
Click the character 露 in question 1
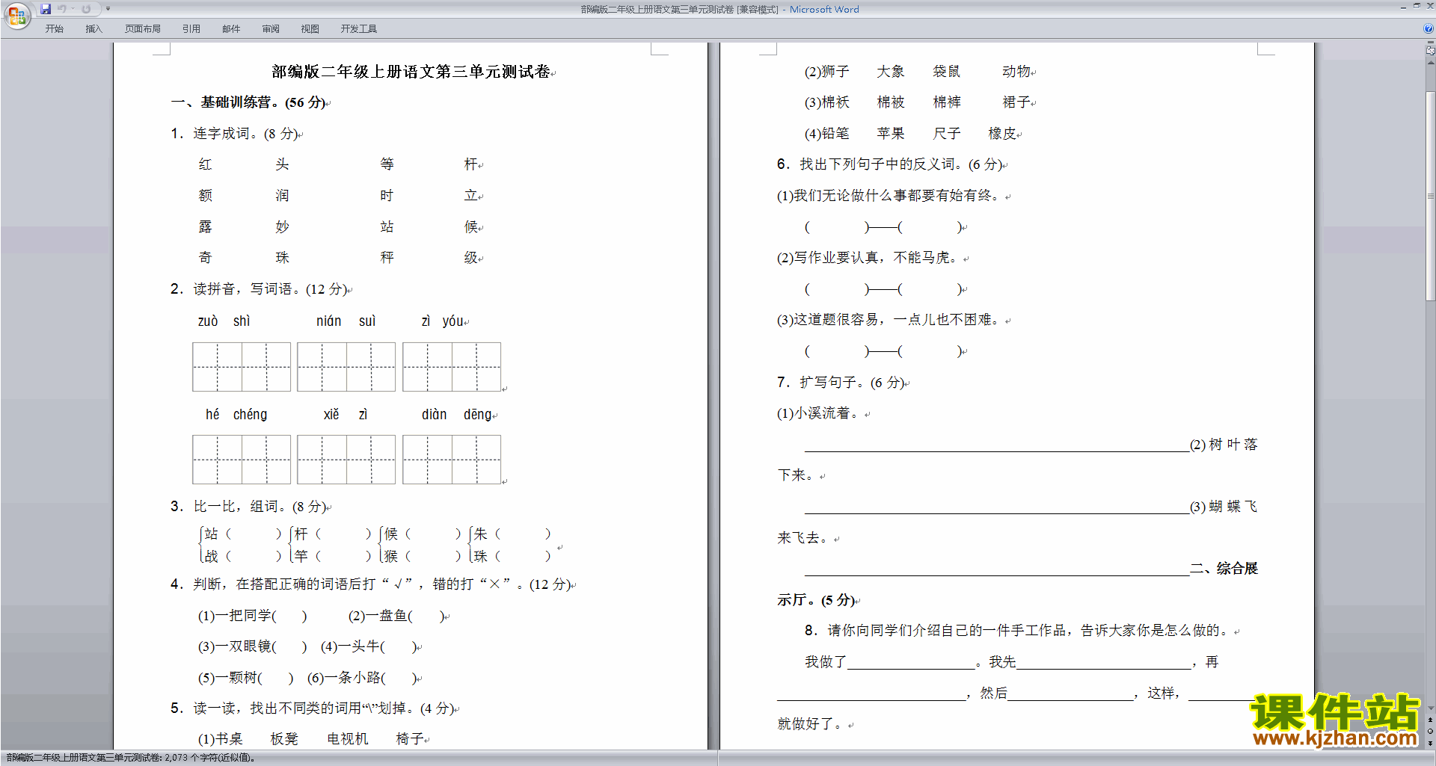click(205, 227)
